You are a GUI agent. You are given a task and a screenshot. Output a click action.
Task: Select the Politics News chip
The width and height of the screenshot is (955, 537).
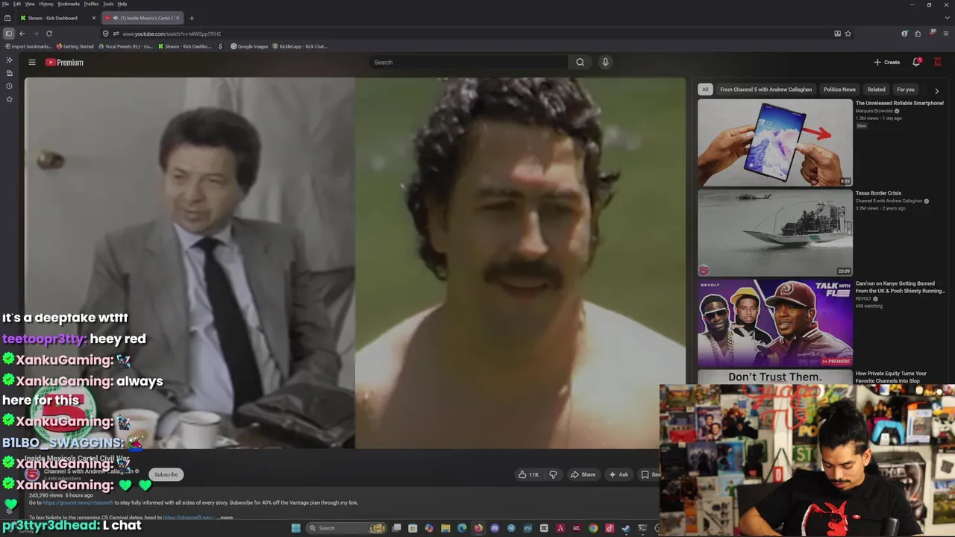click(x=839, y=89)
